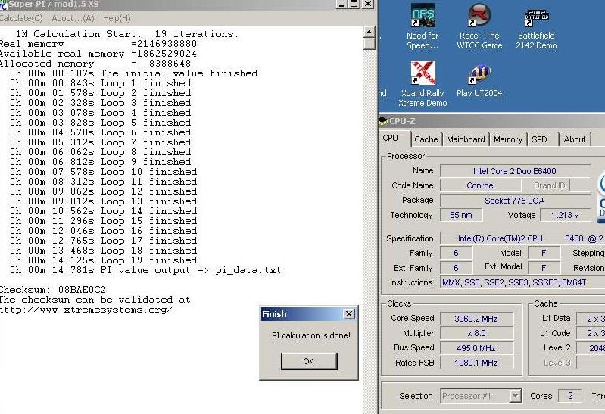Expand the Processor #1 selection dropdown

tap(515, 396)
